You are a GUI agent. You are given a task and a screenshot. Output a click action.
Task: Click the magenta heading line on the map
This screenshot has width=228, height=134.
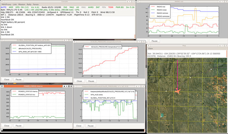pyautogui.click(x=177, y=75)
